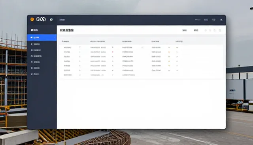Click the first text button in the page title bar
The height and width of the screenshot is (145, 253).
point(185,30)
